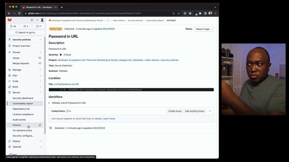Click the Needs triage badge
The width and height of the screenshot is (289, 162).
click(x=56, y=29)
